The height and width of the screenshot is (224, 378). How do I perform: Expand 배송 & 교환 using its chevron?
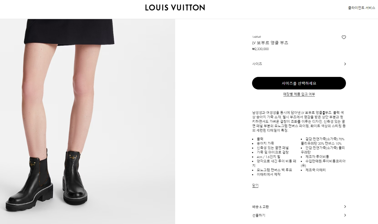coord(345,207)
